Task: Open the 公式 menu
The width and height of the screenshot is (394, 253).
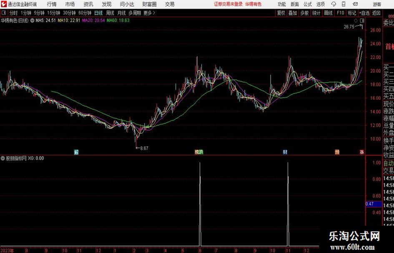Action: [308, 4]
